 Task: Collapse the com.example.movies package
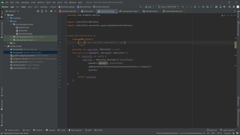click(11, 24)
